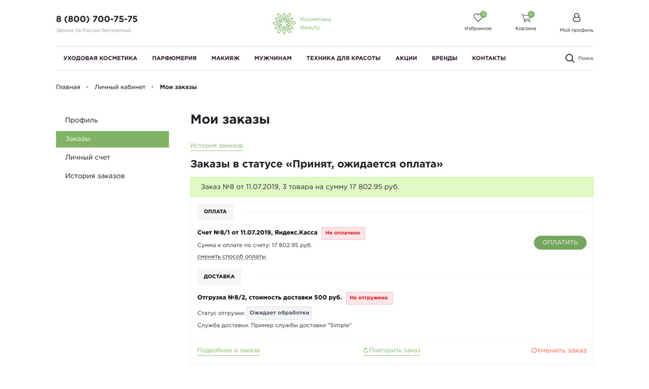This screenshot has height=389, width=649.
Task: Open the Уходовая косметика menu
Action: (100, 58)
